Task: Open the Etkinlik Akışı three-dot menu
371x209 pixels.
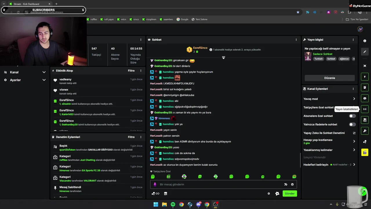Action: coord(141,71)
